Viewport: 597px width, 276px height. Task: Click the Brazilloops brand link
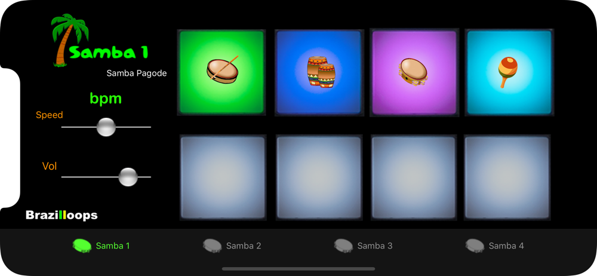(x=61, y=216)
